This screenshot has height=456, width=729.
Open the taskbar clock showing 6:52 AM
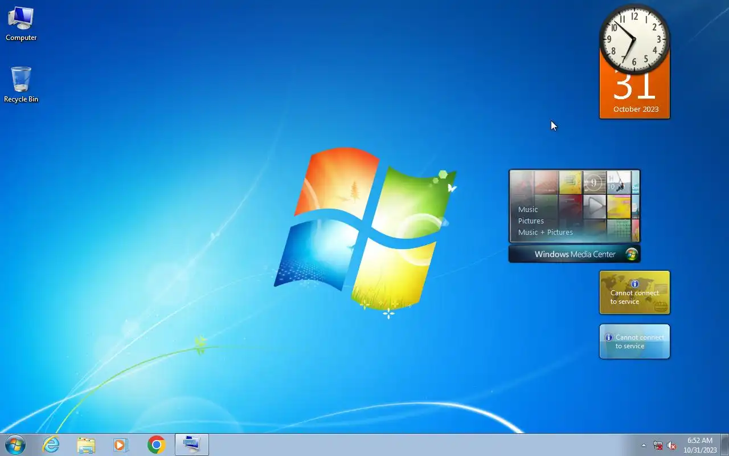coord(700,445)
